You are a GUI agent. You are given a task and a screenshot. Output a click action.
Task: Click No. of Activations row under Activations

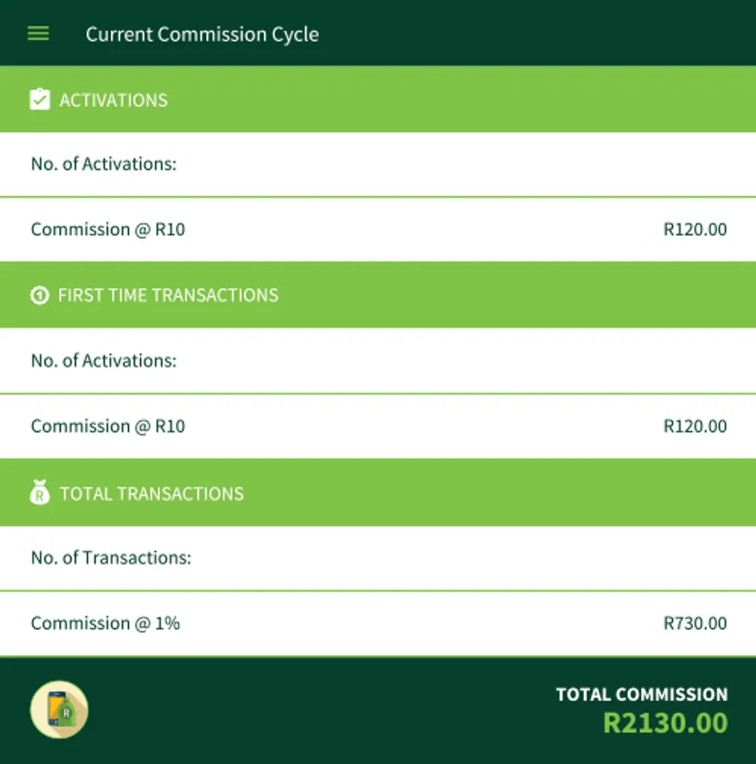[104, 164]
